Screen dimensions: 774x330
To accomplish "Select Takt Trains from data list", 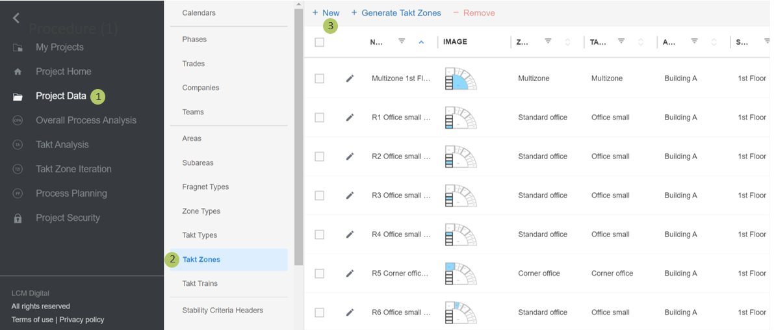I will [200, 284].
